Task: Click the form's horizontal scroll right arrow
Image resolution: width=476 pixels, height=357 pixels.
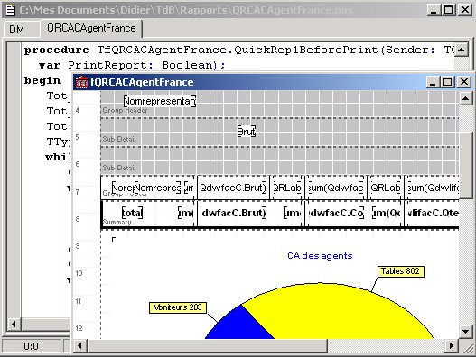Action: pos(452,345)
